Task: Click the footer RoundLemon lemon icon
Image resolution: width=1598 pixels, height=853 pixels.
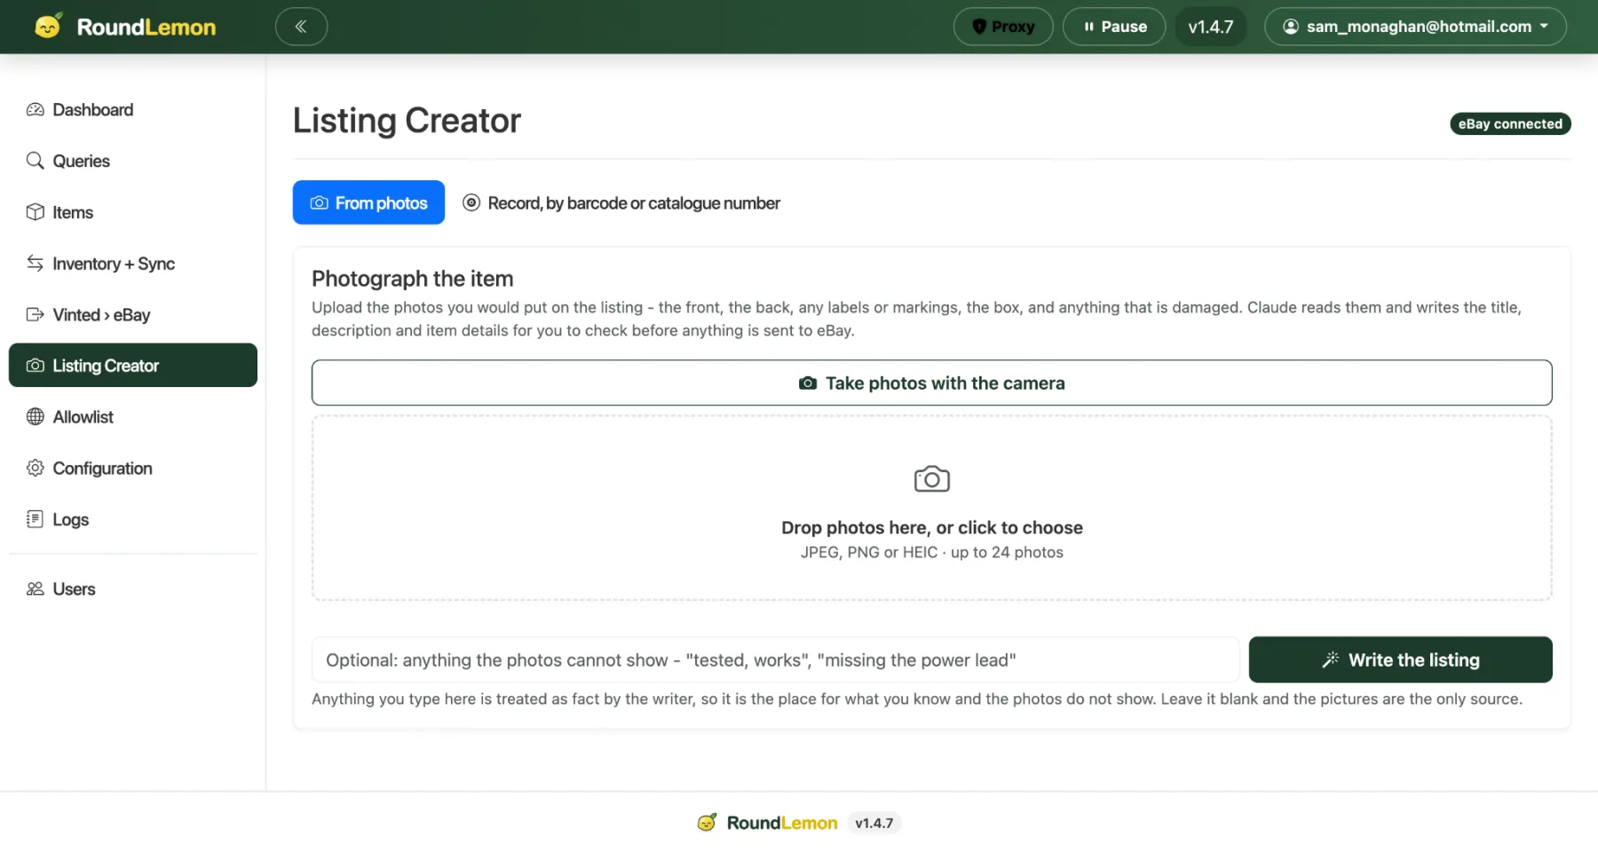Action: 707,823
